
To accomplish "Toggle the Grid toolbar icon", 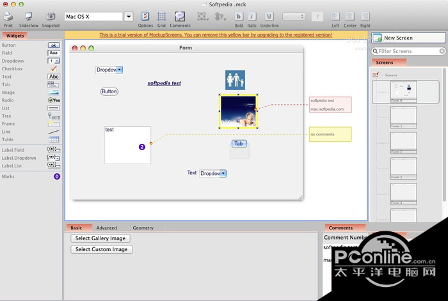I will coord(161,17).
